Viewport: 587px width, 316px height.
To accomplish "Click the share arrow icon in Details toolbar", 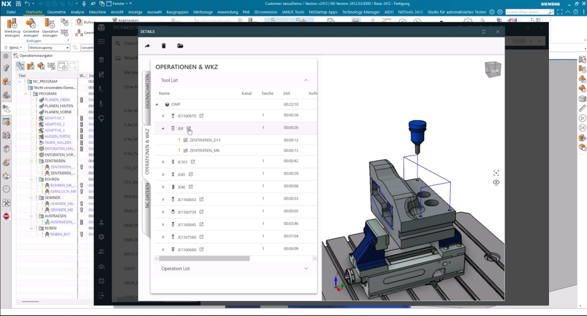I will click(147, 45).
